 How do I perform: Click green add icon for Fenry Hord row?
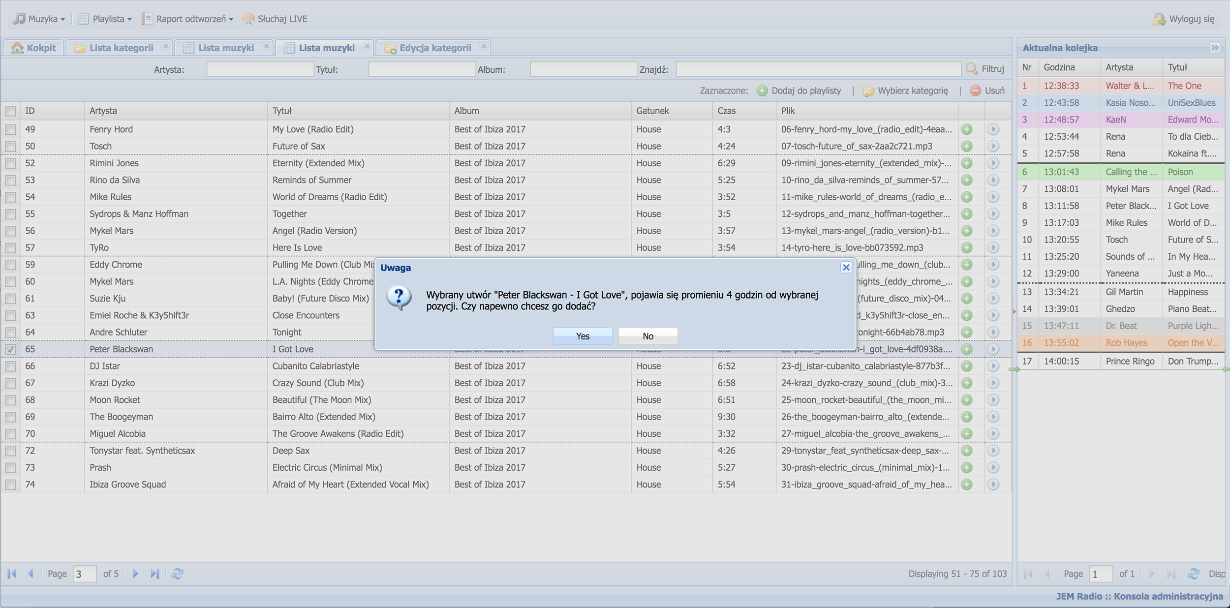[967, 129]
